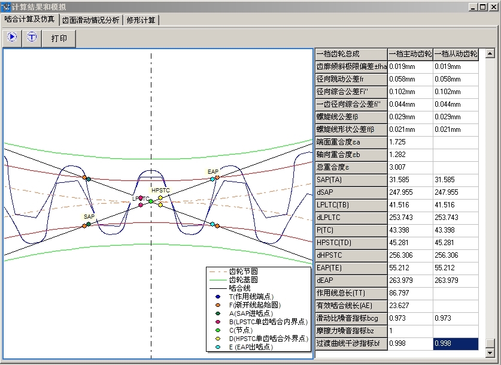The height and width of the screenshot is (365, 501).
Task: Click the 轴向重合度 value 1.282
Action: 410,155
